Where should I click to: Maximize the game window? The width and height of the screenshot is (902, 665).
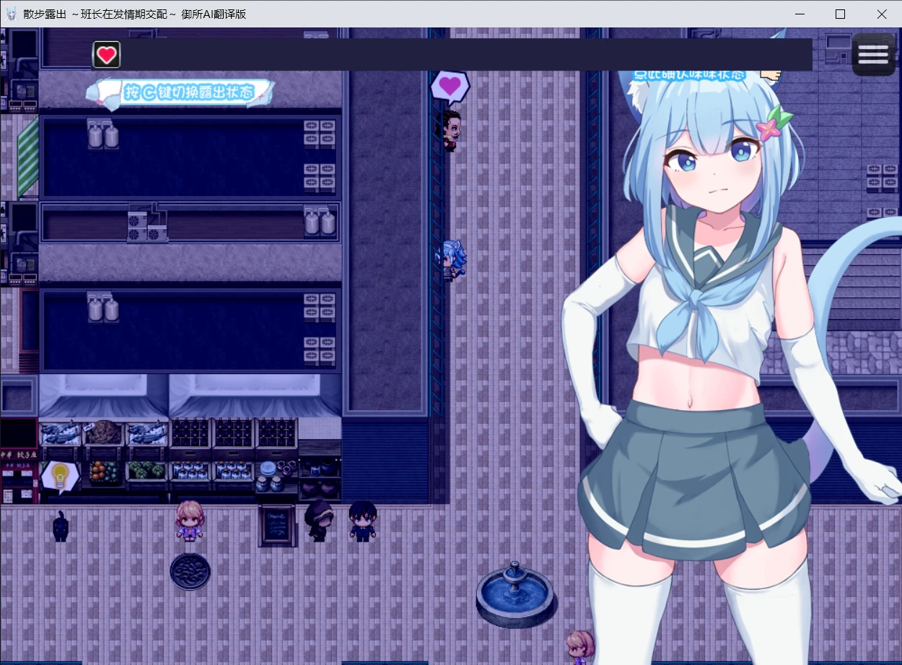click(840, 14)
